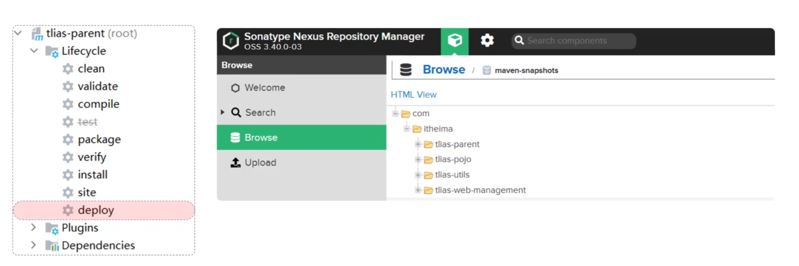Viewport: 799px width, 266px height.
Task: Click the Dependencies folder icon
Action: (x=52, y=246)
